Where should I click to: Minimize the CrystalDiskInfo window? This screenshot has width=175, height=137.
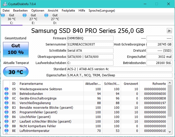(145, 4)
